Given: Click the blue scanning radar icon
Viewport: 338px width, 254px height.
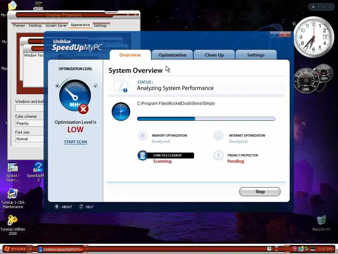Looking at the screenshot, I should [121, 111].
